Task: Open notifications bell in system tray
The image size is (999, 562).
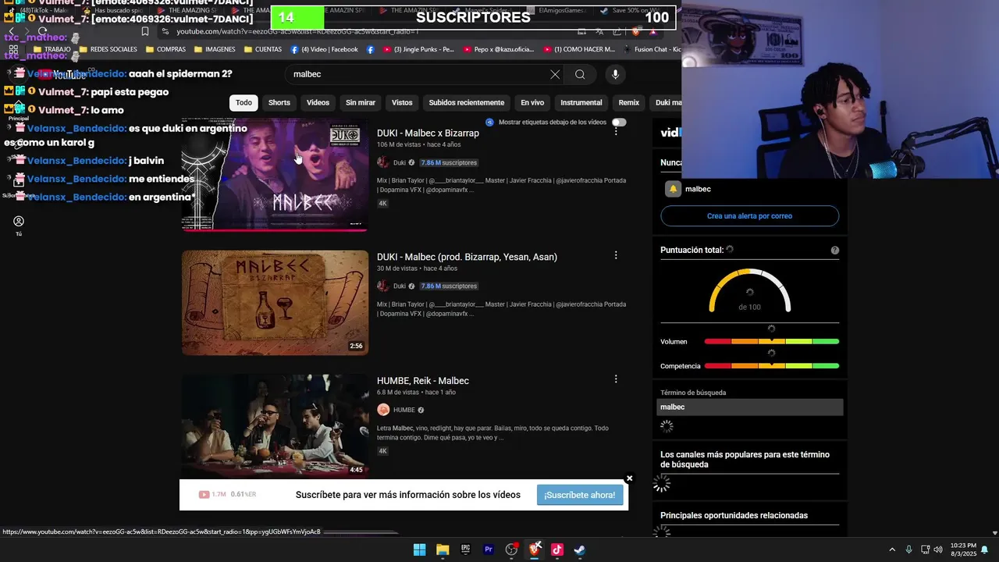Action: [x=984, y=550]
